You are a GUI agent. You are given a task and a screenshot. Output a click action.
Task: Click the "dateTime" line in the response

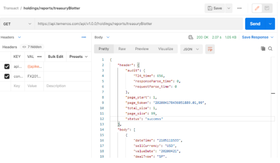pos(158,140)
